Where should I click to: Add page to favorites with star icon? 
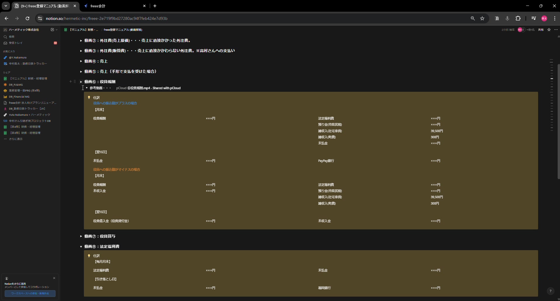coord(549,30)
